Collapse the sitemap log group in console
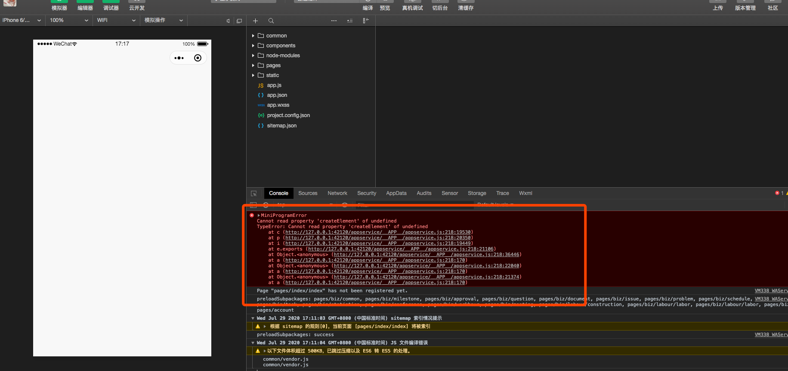The height and width of the screenshot is (371, 788). click(x=253, y=318)
